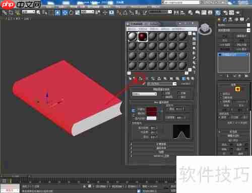Select the red material sample sphere
The width and height of the screenshot is (252, 193).
click(143, 37)
